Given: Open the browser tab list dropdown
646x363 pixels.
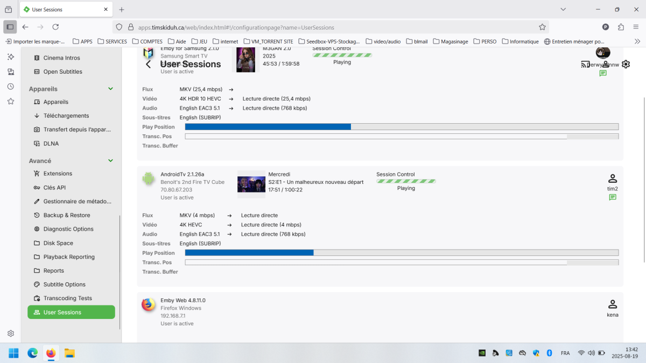Looking at the screenshot, I should coord(563,10).
